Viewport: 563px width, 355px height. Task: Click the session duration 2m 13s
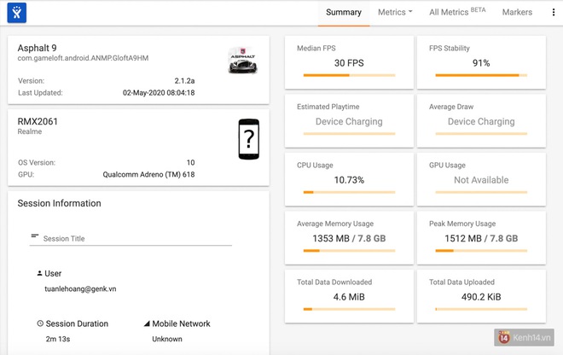click(58, 339)
